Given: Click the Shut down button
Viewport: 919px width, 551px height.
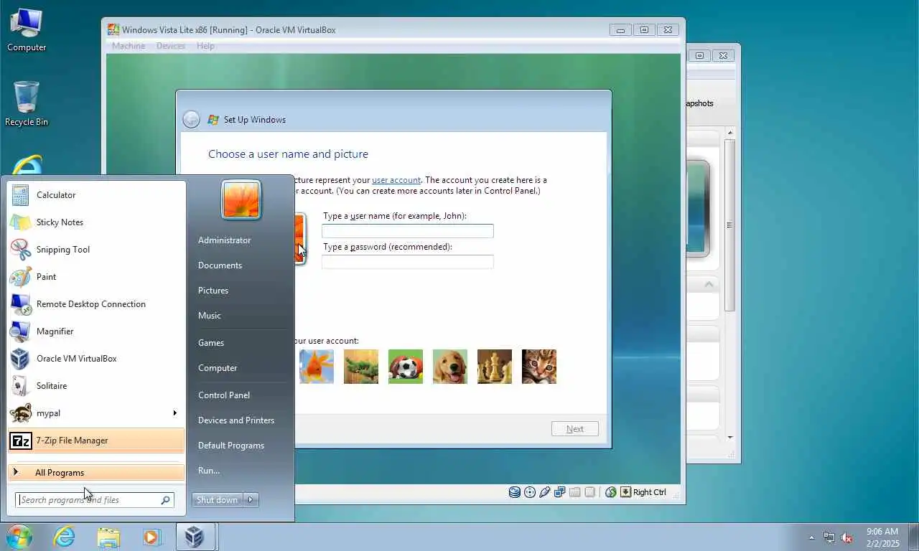Looking at the screenshot, I should (x=218, y=500).
